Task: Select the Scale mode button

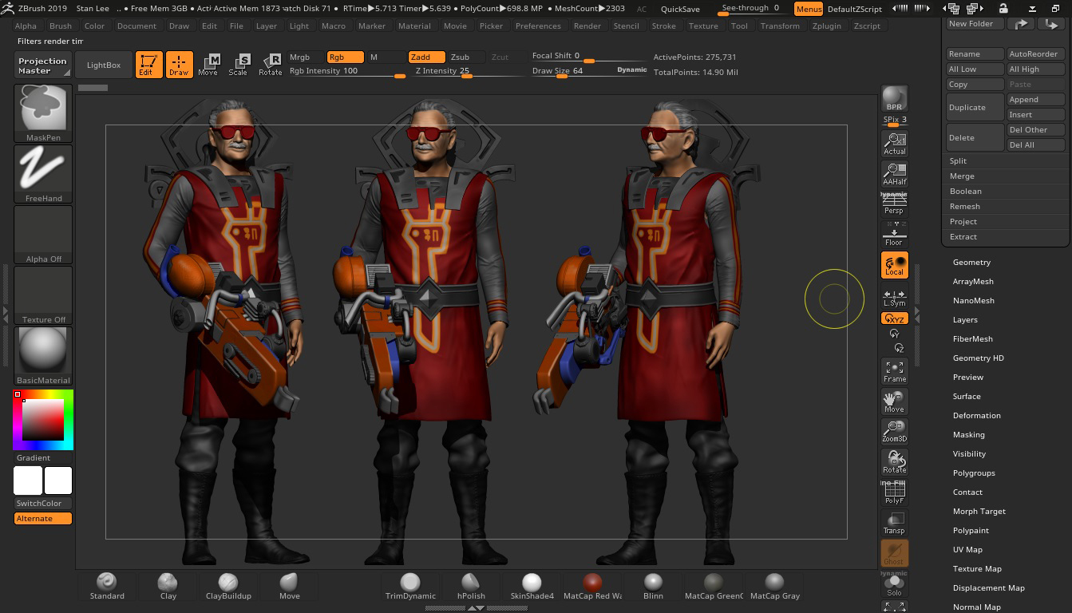Action: click(x=238, y=65)
